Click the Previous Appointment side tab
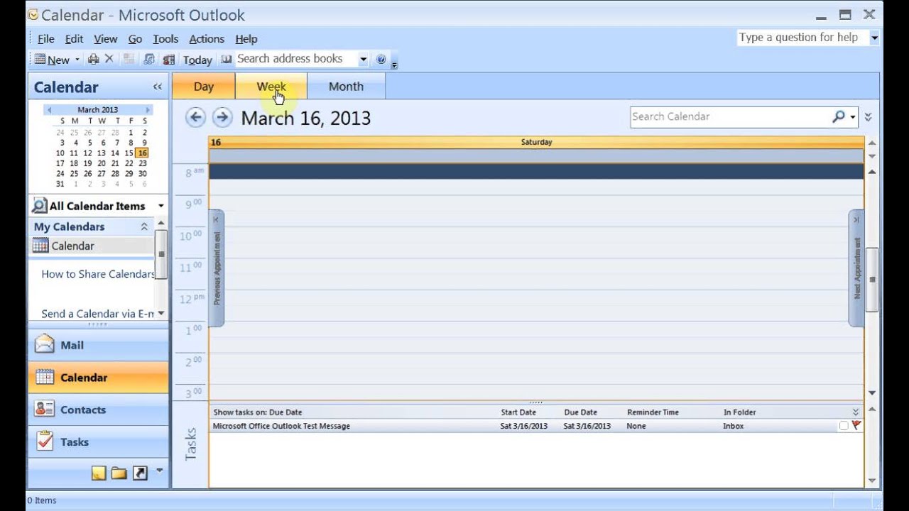The image size is (909, 511). (217, 268)
